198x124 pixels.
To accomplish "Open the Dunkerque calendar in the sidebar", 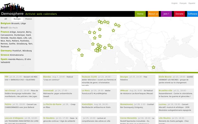I will 19,35.
